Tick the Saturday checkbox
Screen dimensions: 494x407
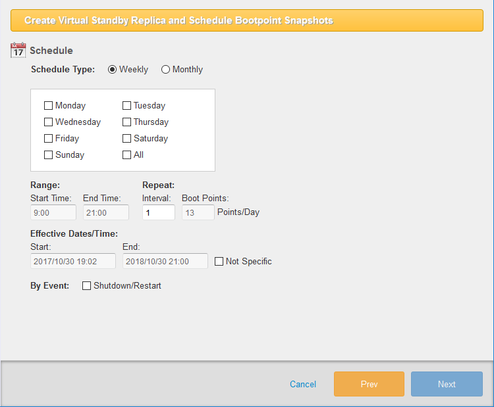[126, 138]
